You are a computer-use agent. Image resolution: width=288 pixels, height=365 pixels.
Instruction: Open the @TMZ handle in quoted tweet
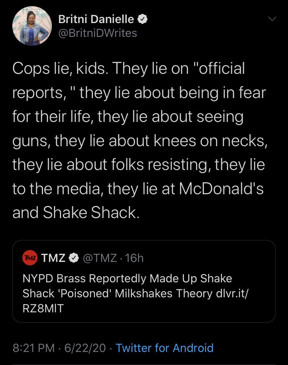point(99,258)
